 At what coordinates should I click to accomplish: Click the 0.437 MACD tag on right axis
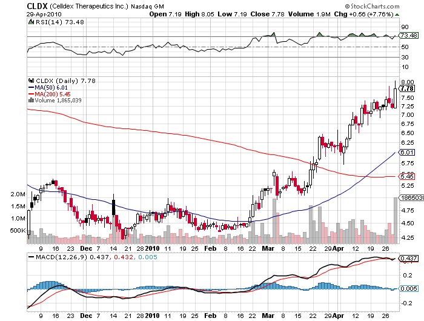click(409, 259)
